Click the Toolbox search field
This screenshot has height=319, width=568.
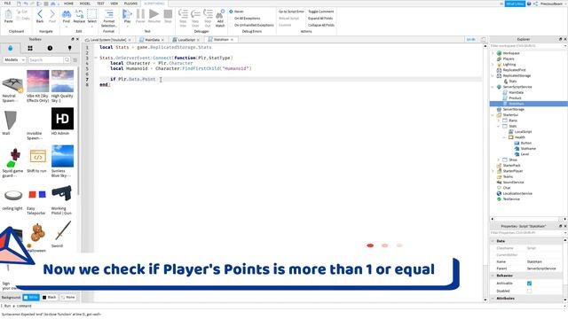click(x=45, y=59)
